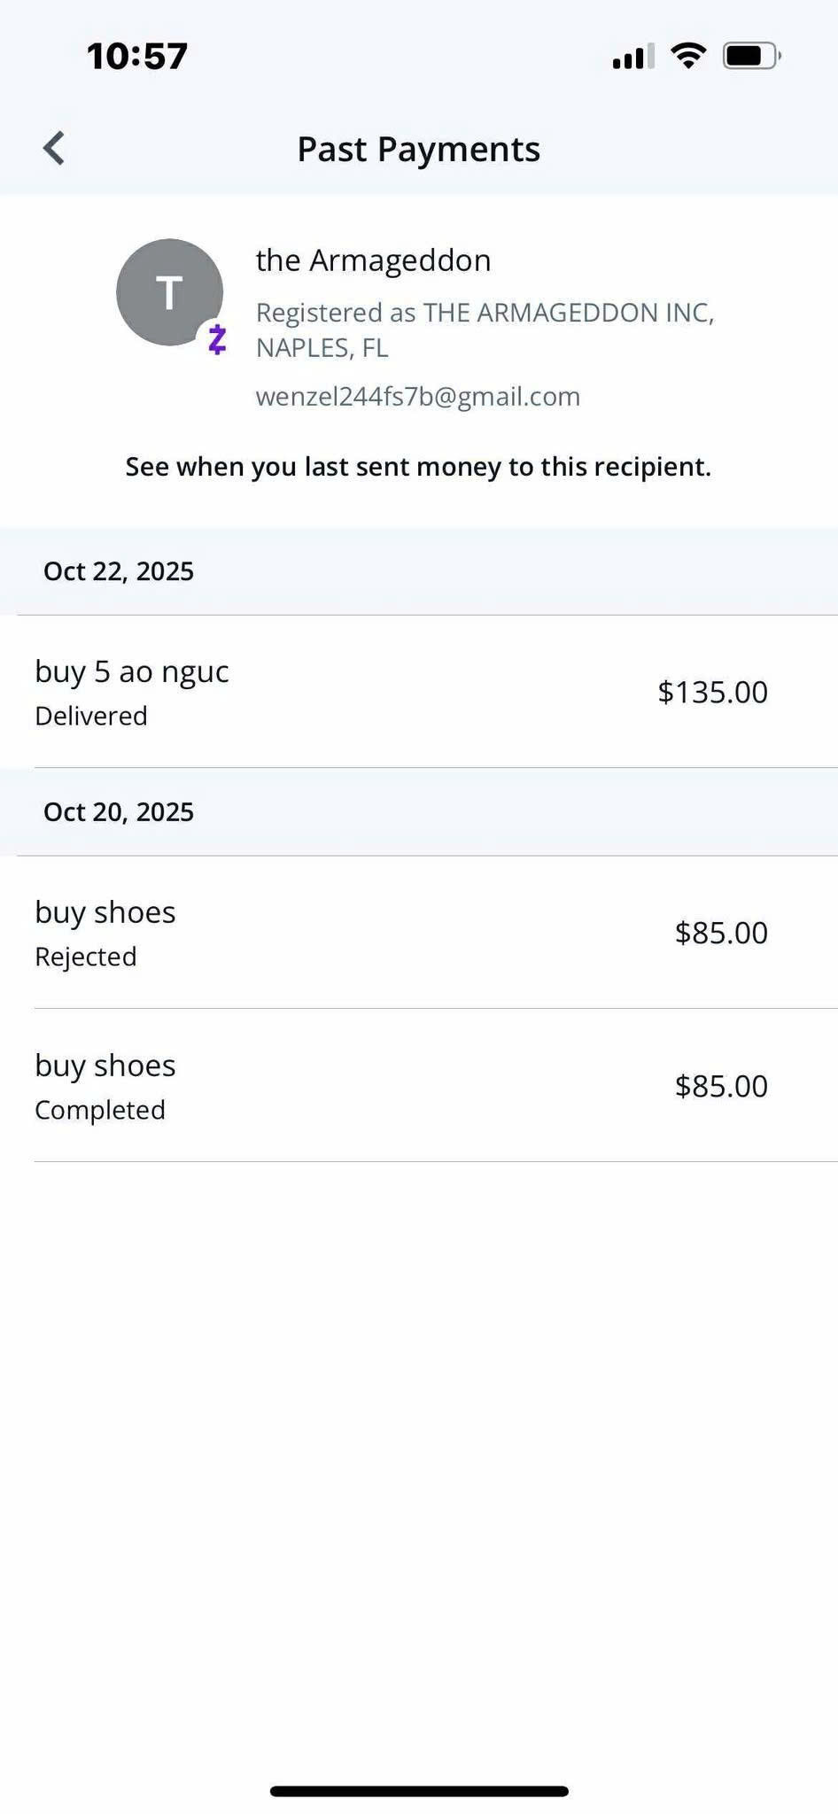Tap the back chevron arrow
The width and height of the screenshot is (838, 1814).
click(x=54, y=148)
